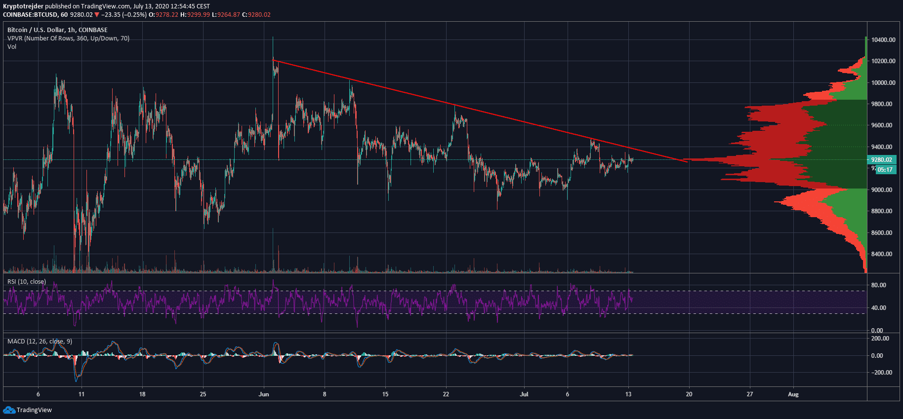Screen dimensions: 903x419
Task: Click the 80.00 level on RSI axis
Action: 878,285
